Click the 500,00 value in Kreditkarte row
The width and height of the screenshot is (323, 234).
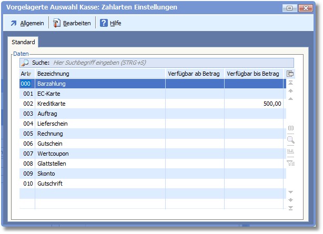[272, 104]
